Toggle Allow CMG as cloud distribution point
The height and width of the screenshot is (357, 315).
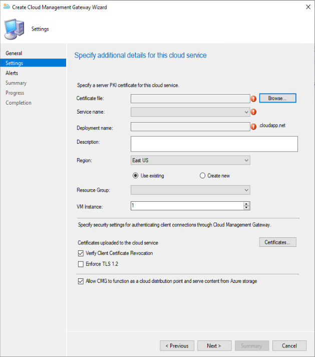point(81,281)
